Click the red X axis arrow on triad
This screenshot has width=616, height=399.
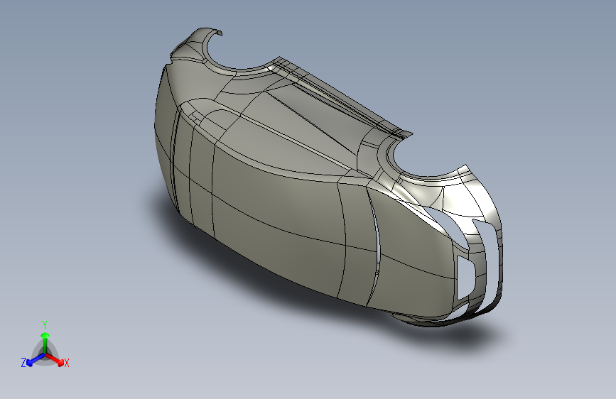[54, 359]
